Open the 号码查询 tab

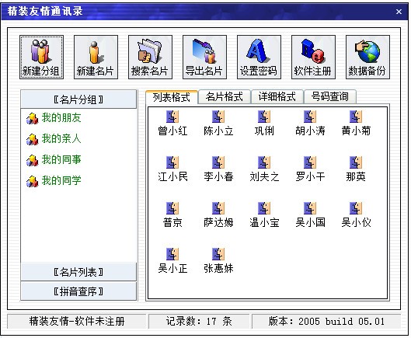click(x=330, y=97)
